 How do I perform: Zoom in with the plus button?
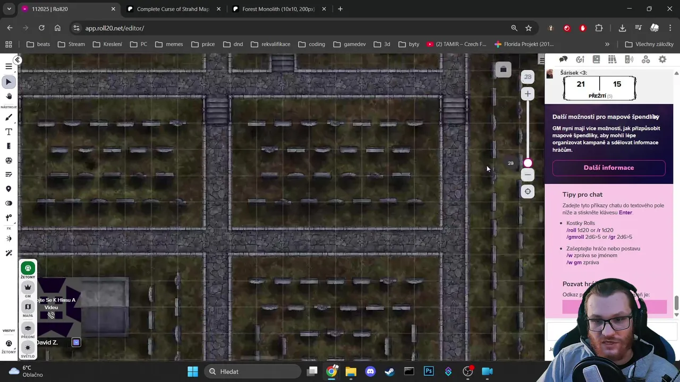[x=528, y=94]
